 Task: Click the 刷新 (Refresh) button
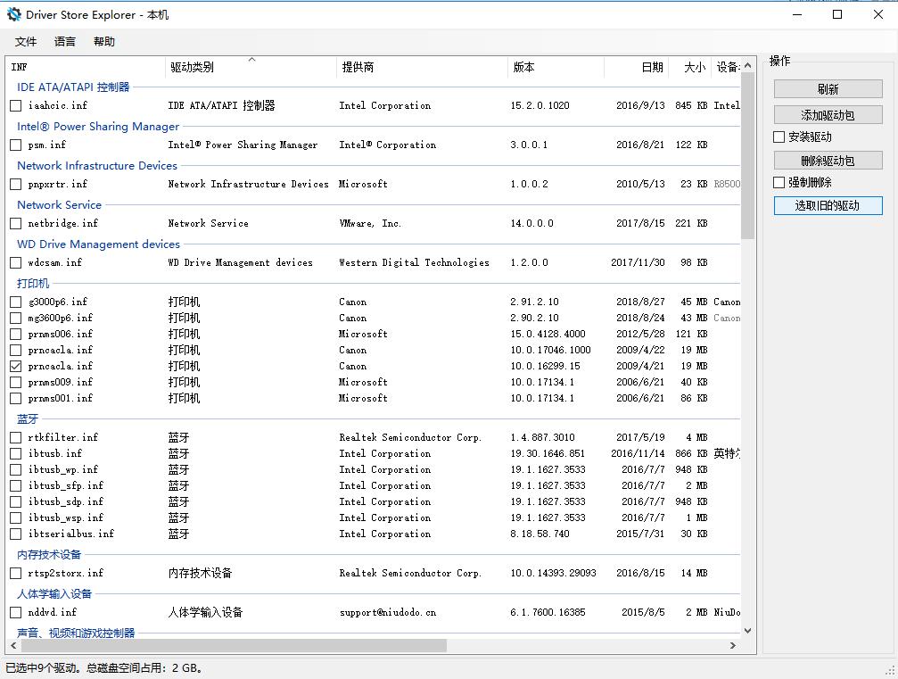pos(827,88)
